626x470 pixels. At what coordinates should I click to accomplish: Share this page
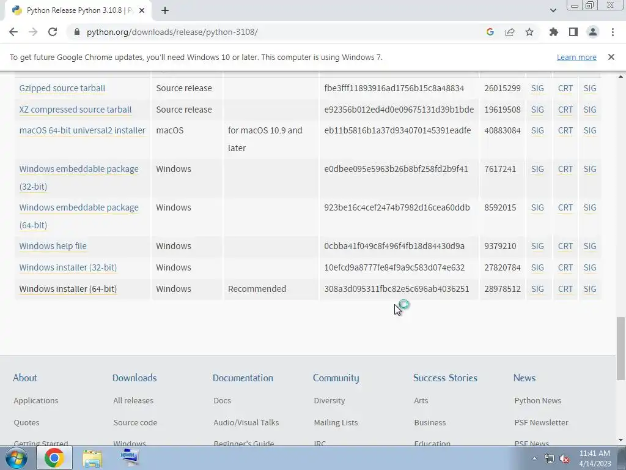pos(510,32)
